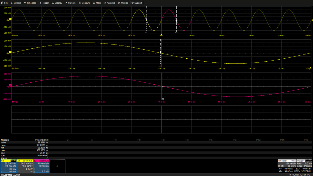Click the plus box to add trace
The height and width of the screenshot is (176, 313).
(x=57, y=166)
